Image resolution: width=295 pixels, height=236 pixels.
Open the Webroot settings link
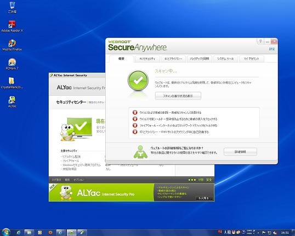coord(271,49)
